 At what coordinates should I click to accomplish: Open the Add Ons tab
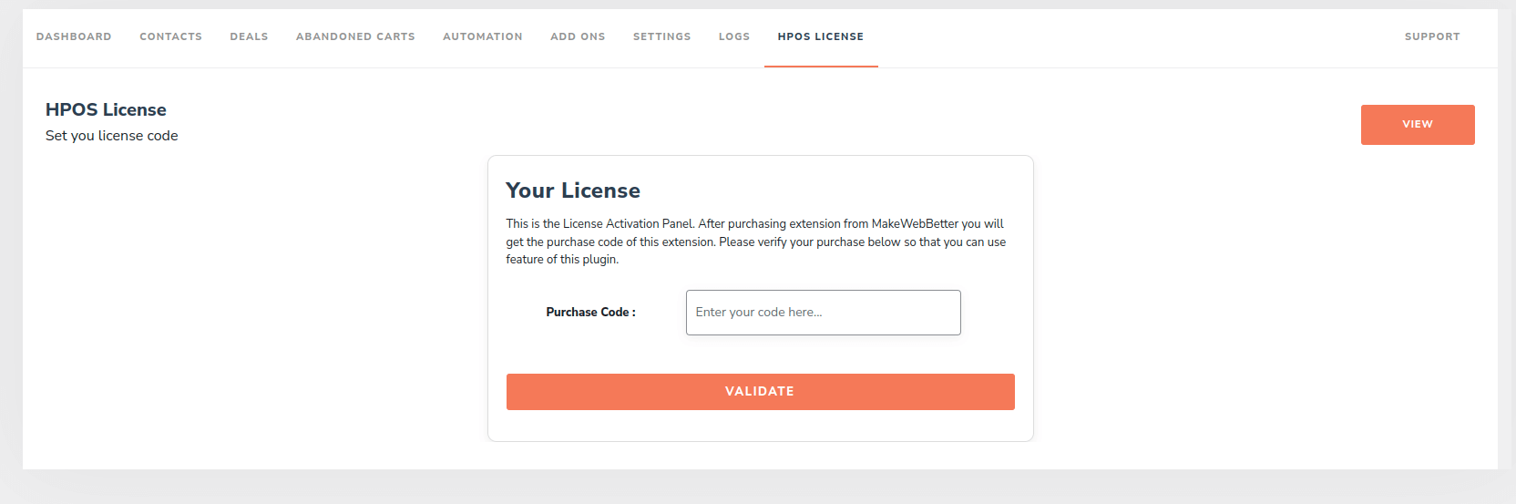[578, 36]
